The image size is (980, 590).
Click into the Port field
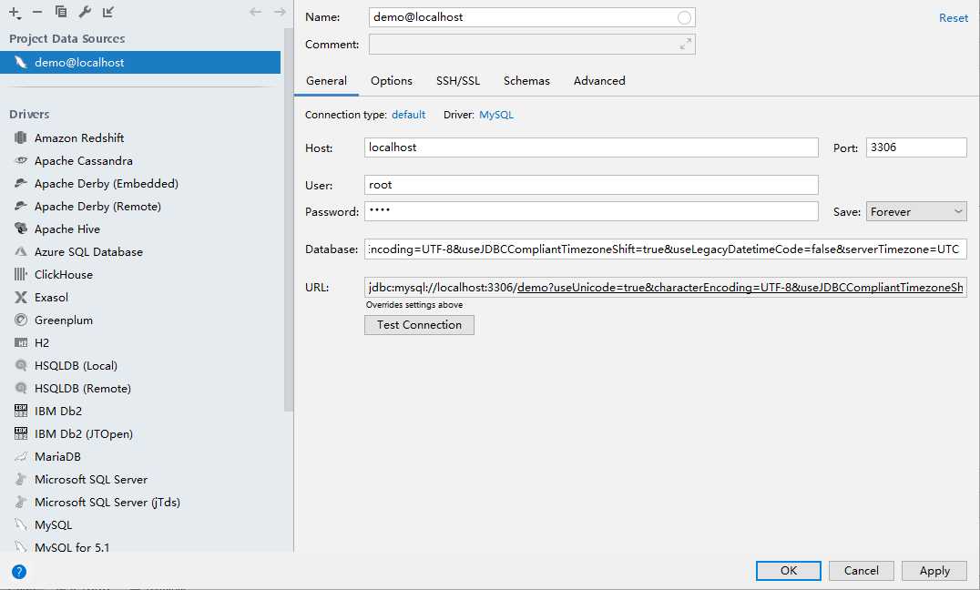916,147
